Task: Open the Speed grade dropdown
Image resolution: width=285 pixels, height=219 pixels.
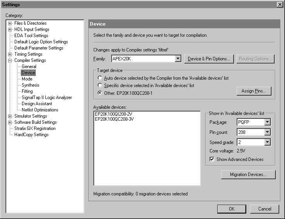Action: coord(267,142)
